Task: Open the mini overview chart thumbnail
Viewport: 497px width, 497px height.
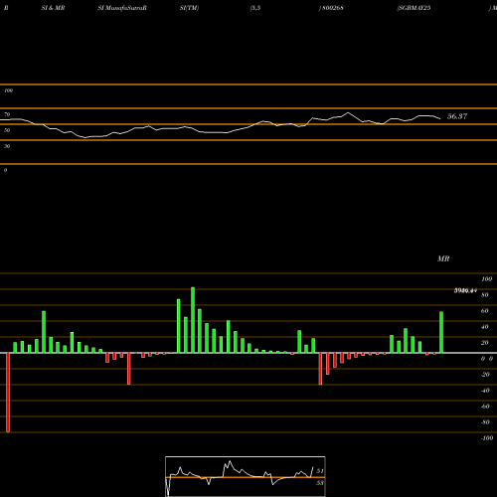Action: click(x=246, y=476)
